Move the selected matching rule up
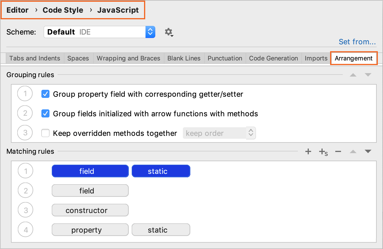This screenshot has width=383, height=249. pos(353,151)
